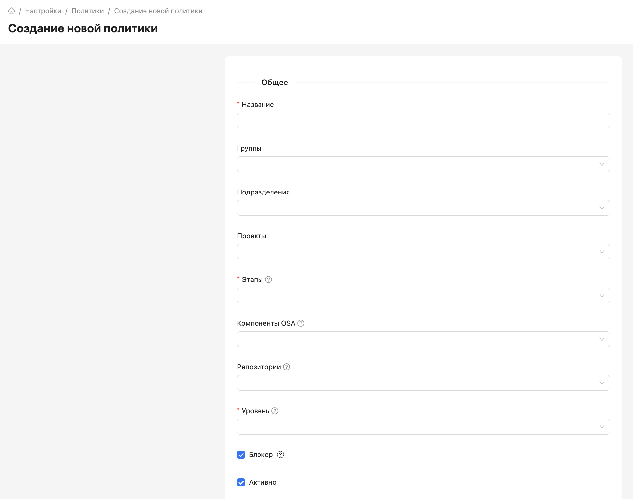Click the Блокер checkbox label text
The height and width of the screenshot is (499, 633).
(x=261, y=454)
